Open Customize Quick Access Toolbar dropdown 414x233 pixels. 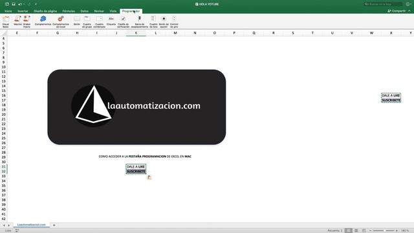click(36, 5)
